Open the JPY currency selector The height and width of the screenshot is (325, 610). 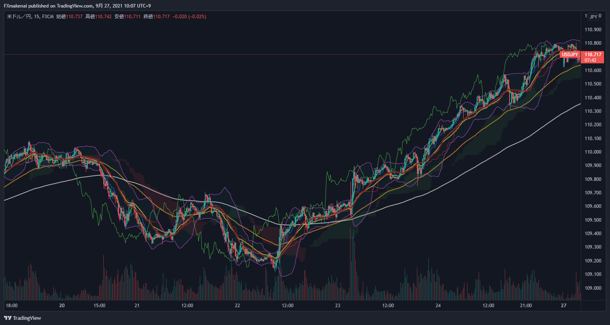[593, 17]
